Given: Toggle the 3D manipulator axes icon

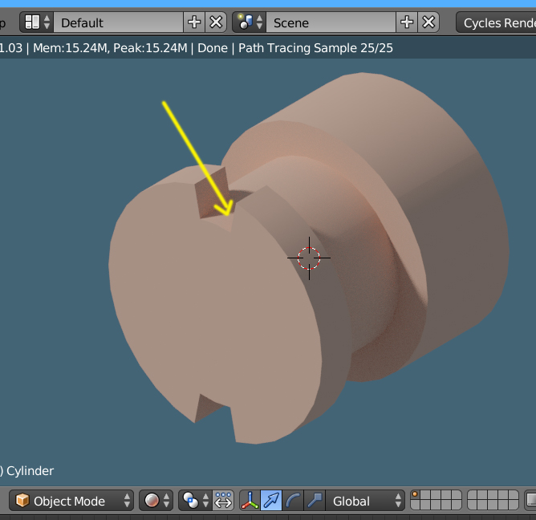Looking at the screenshot, I should (250, 501).
